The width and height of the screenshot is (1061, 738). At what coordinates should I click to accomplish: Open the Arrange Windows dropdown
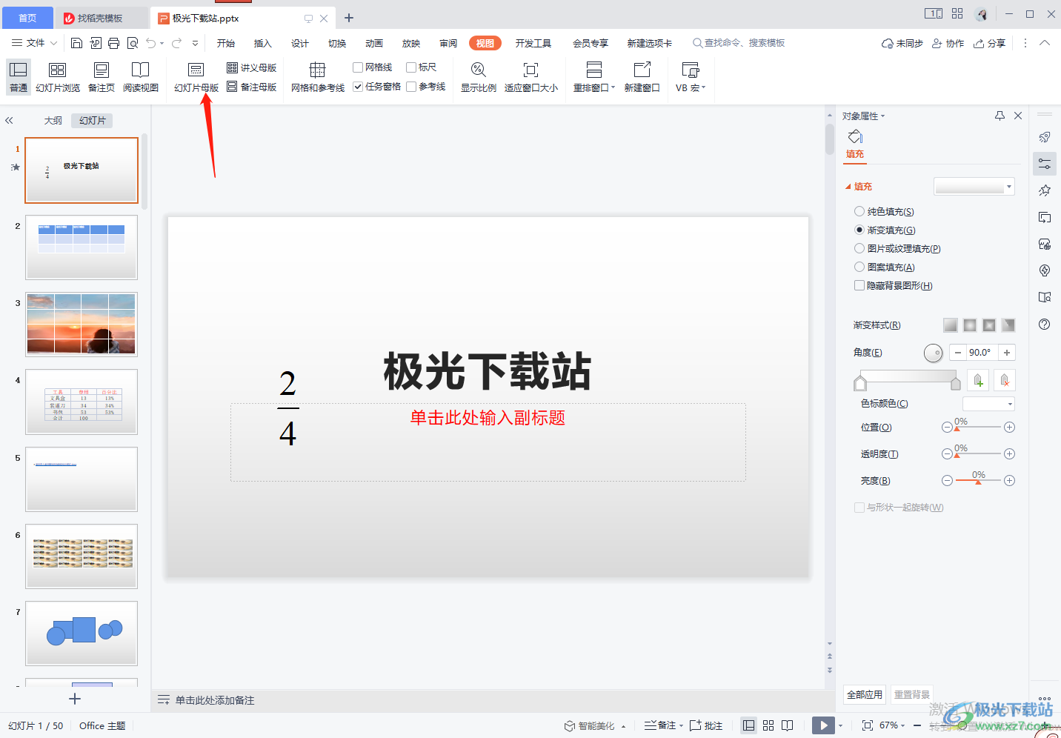point(594,77)
